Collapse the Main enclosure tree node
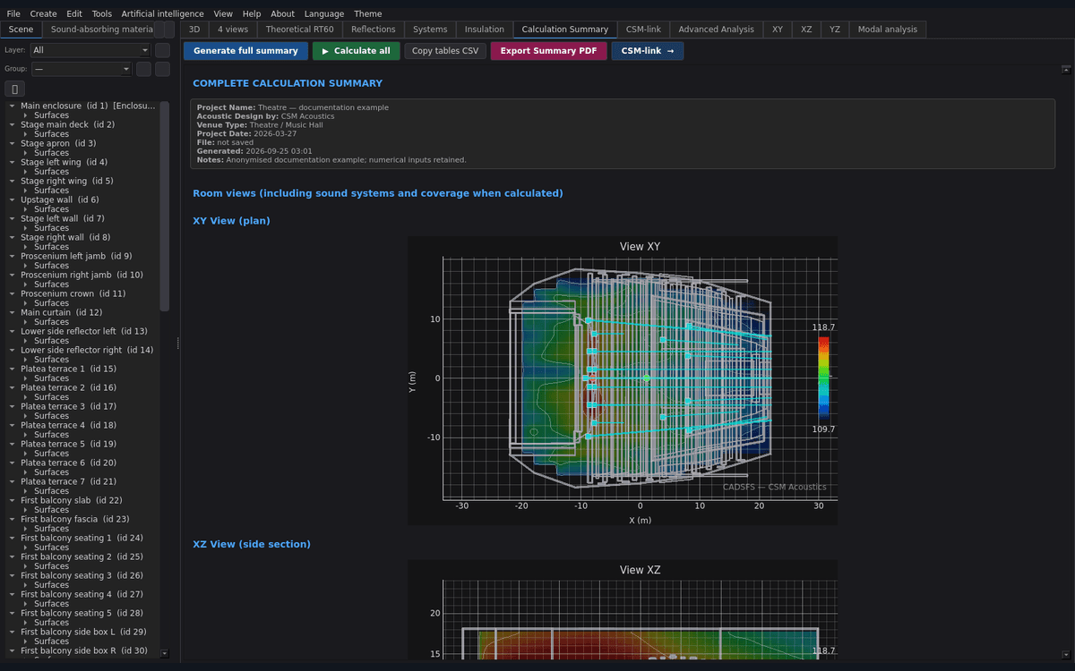Viewport: 1075px width, 671px height. tap(12, 106)
